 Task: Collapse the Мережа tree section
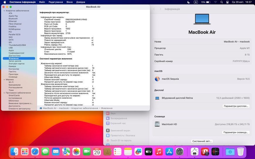(4, 80)
